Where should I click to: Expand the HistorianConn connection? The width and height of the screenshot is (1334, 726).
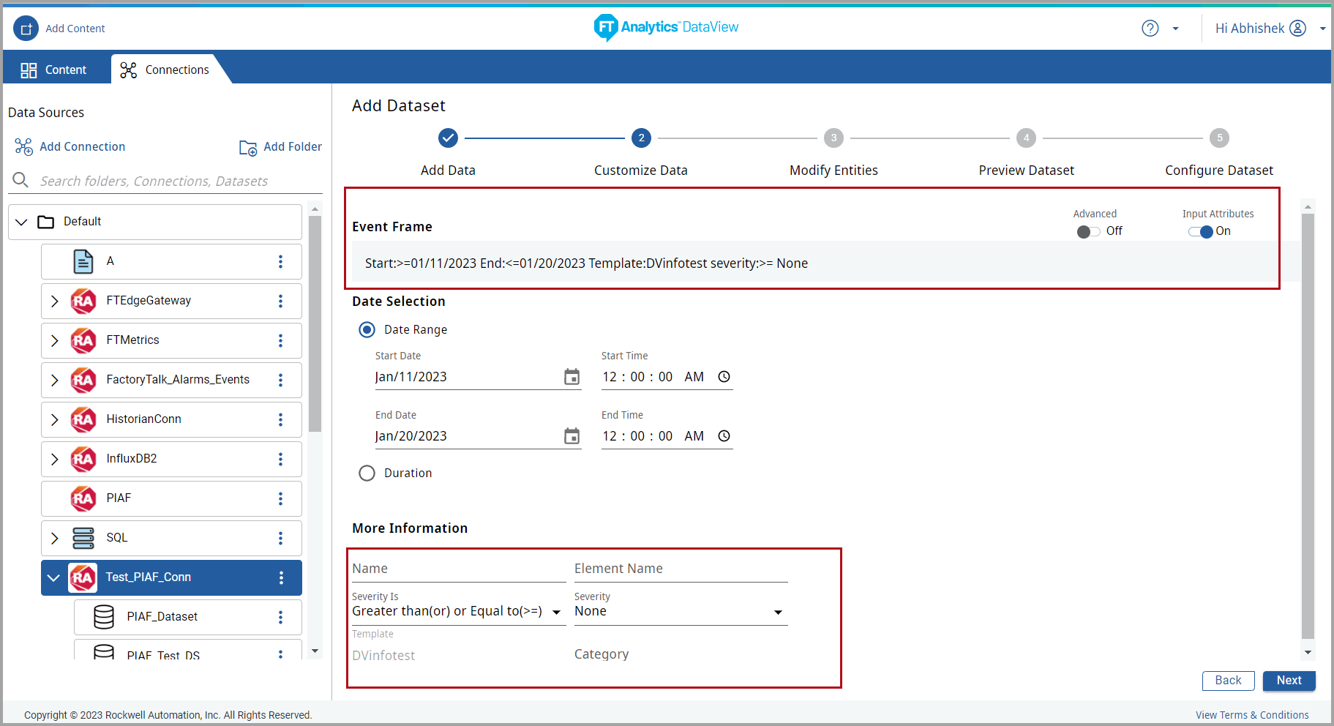[54, 419]
